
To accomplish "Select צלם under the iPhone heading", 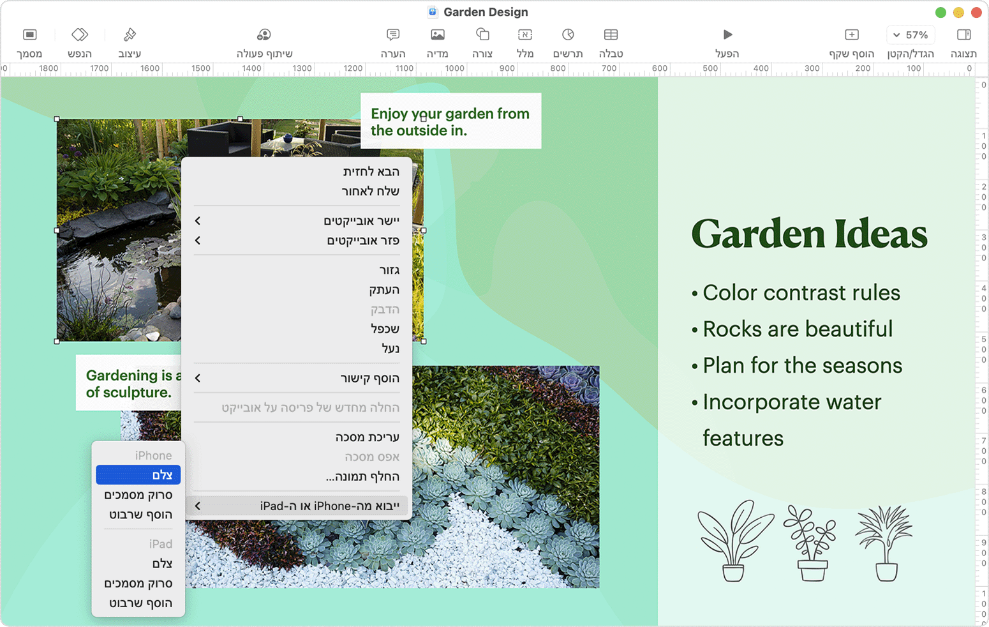I will (138, 475).
